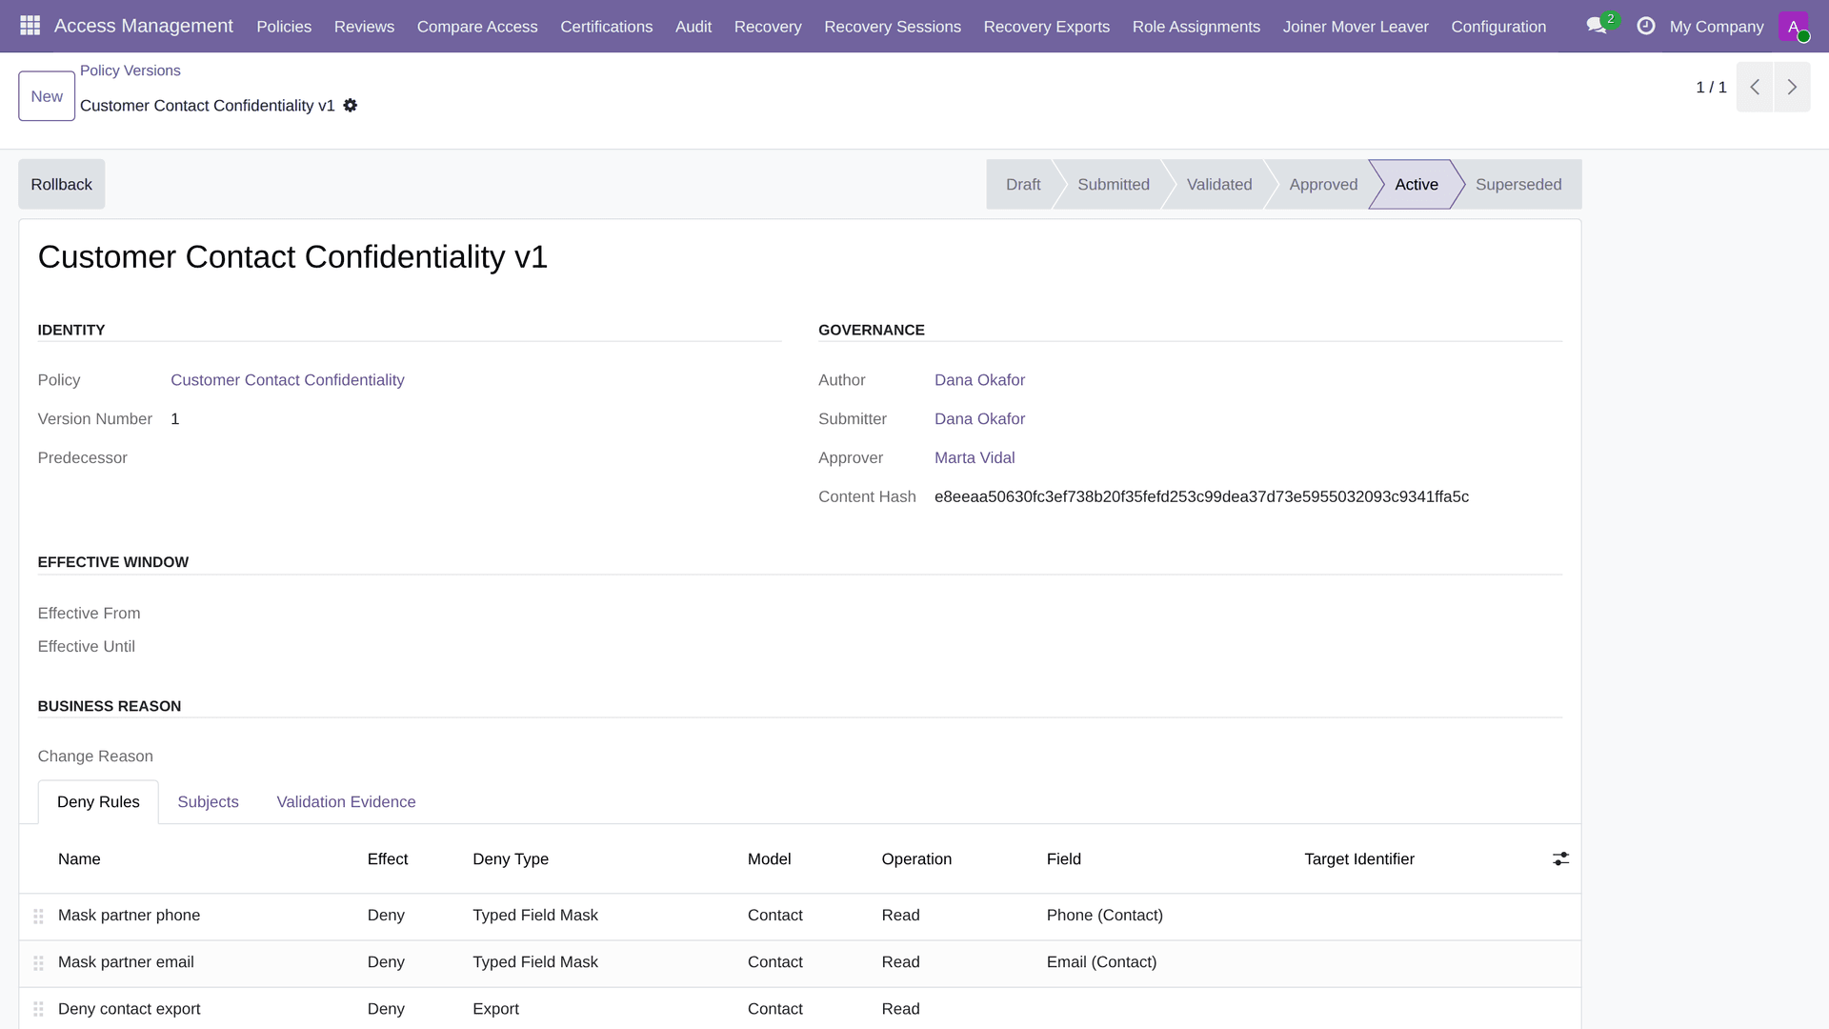Click Phone (Contact) field cell

coord(1104,916)
